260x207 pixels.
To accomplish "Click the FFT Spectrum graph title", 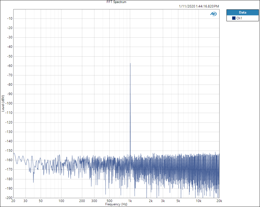I will 116,2.
